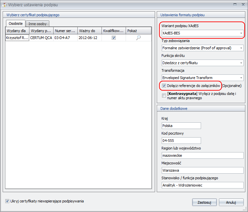Click the Kwalifikowany column header
248x212 pixels.
pos(114,31)
